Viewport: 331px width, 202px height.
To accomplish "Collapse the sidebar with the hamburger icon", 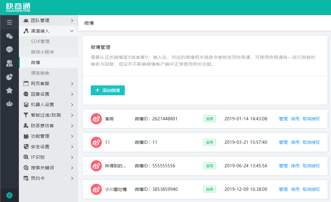I will click(x=9, y=22).
